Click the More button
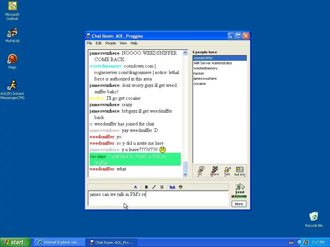 (239, 204)
